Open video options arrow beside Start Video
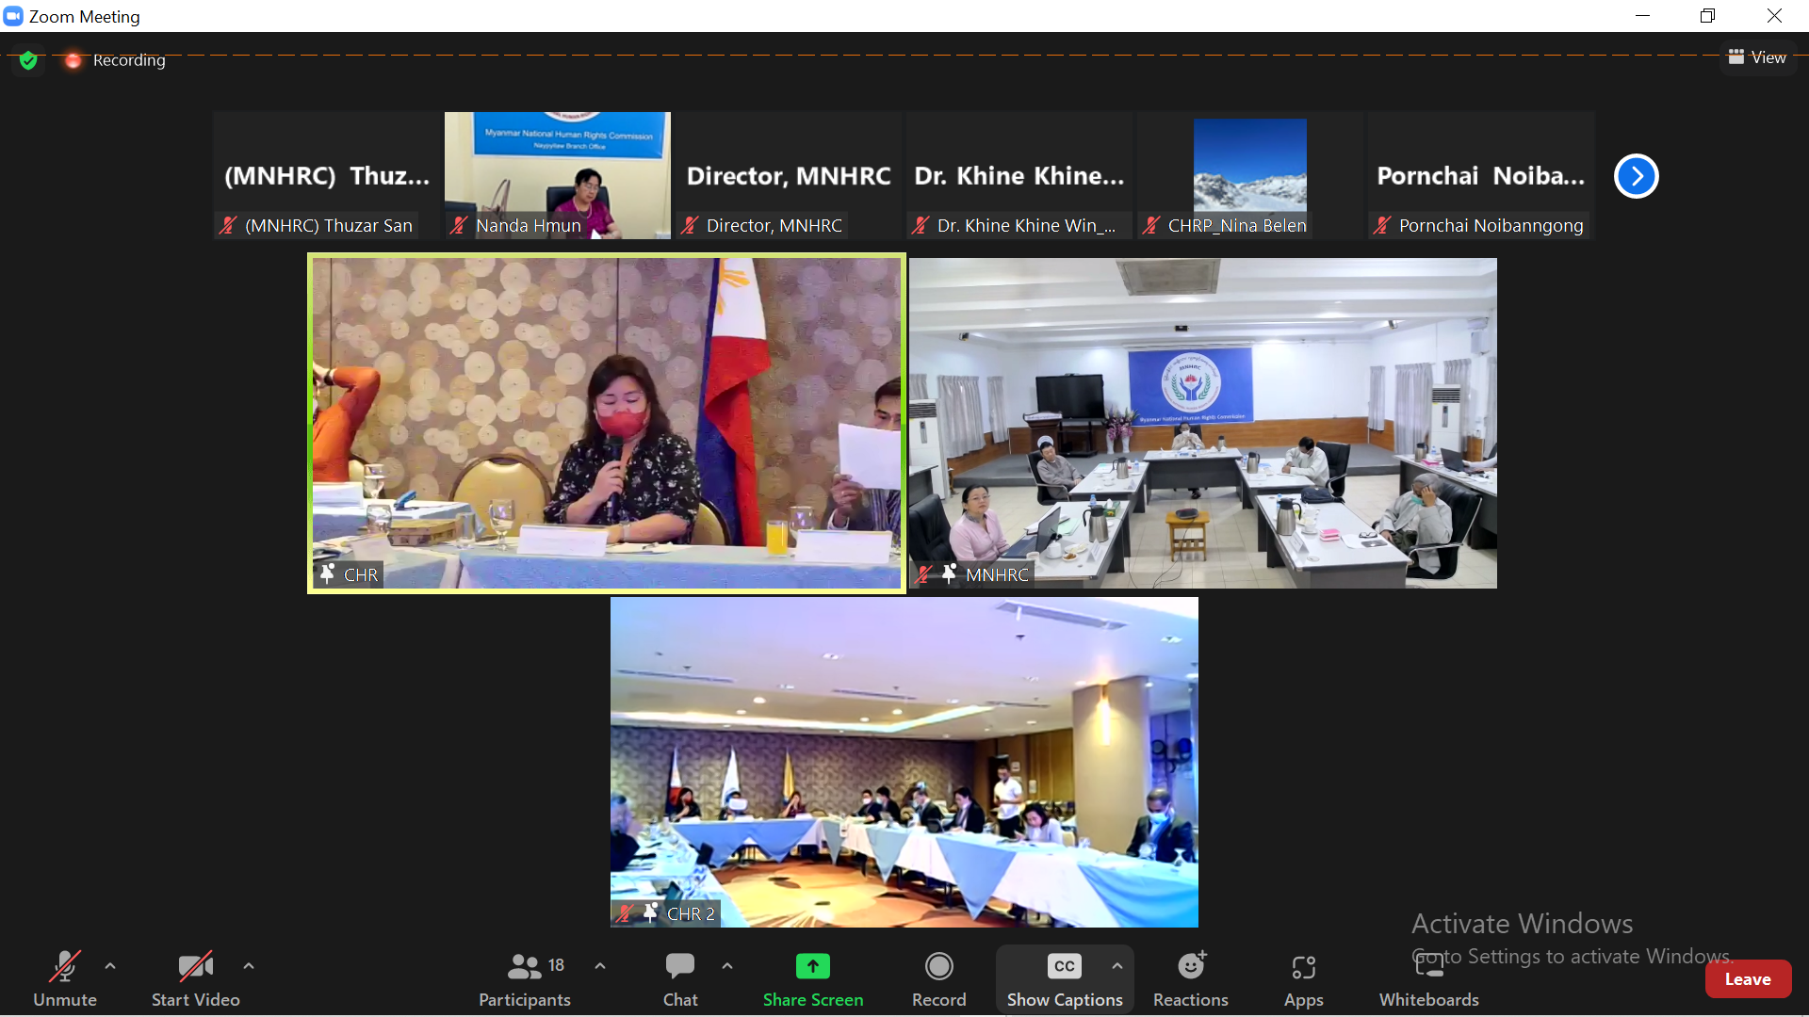Screen dimensions: 1809x1017 pos(249,966)
